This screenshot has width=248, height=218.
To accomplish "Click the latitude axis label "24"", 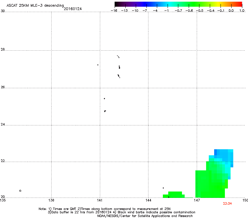I will click(3, 124).
